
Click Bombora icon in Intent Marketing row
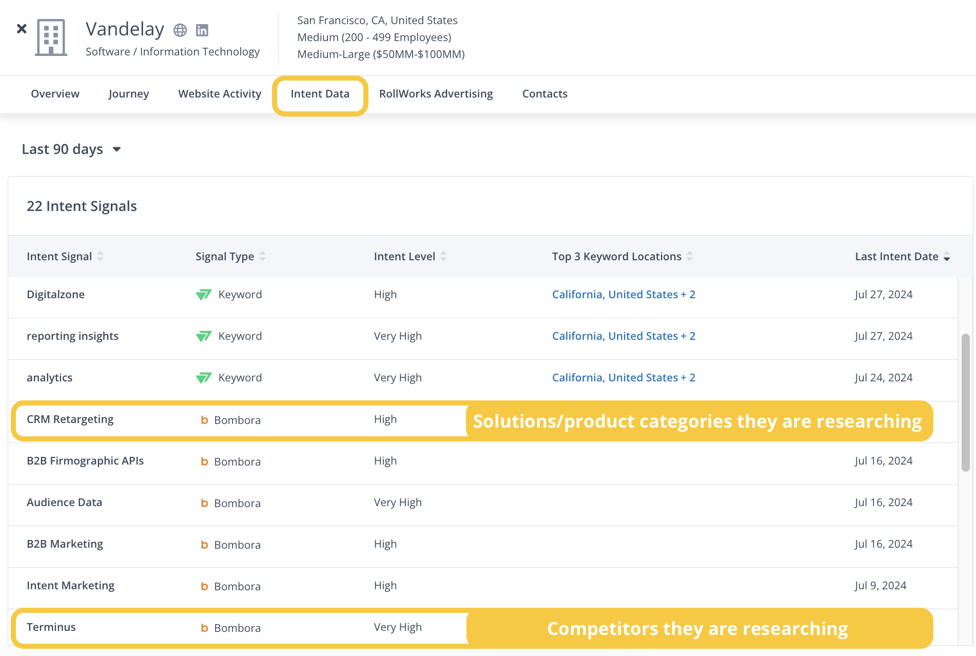pos(204,586)
